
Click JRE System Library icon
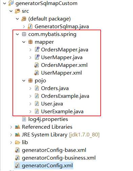coord(18,135)
